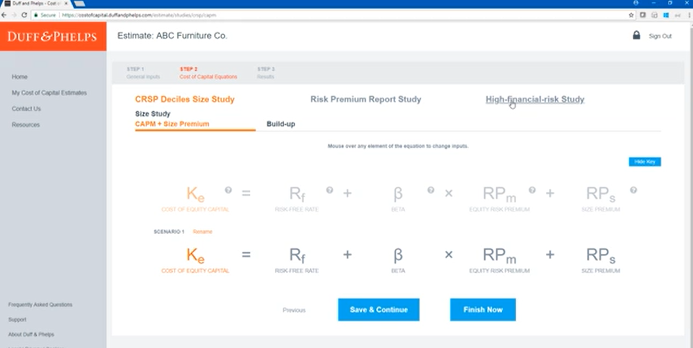Click the browser back arrow
693x348 pixels.
coord(4,15)
